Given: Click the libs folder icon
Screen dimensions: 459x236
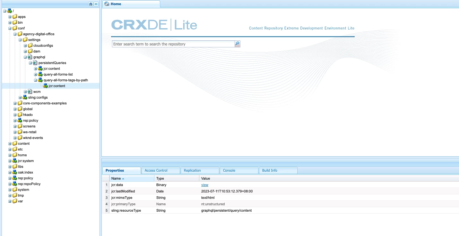Looking at the screenshot, I should 15,167.
